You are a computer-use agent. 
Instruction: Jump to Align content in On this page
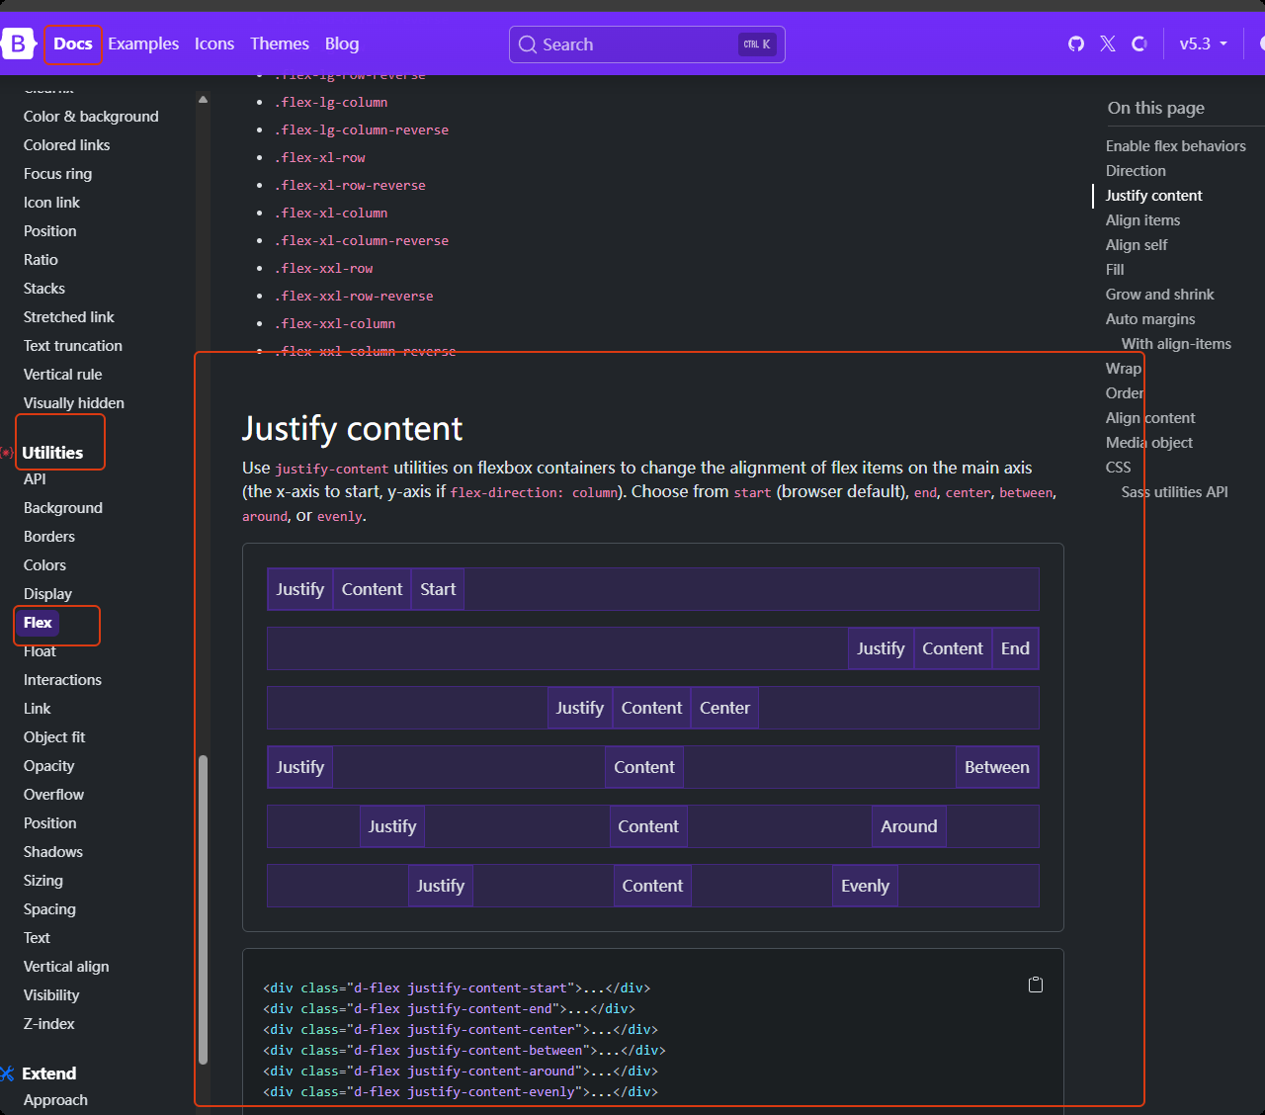[1150, 418]
